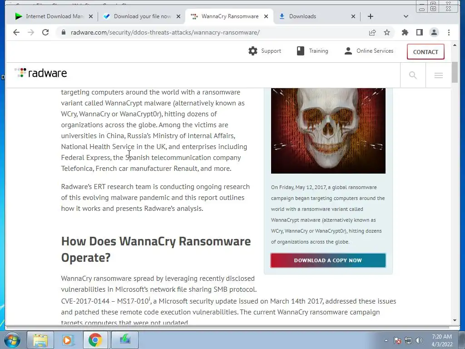This screenshot has height=349, width=465.
Task: Open the Online Services link
Action: point(369,51)
